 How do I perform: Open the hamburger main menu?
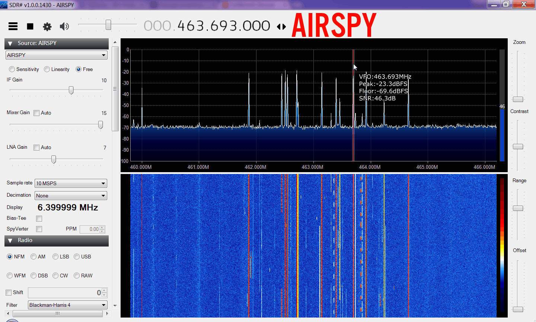13,26
